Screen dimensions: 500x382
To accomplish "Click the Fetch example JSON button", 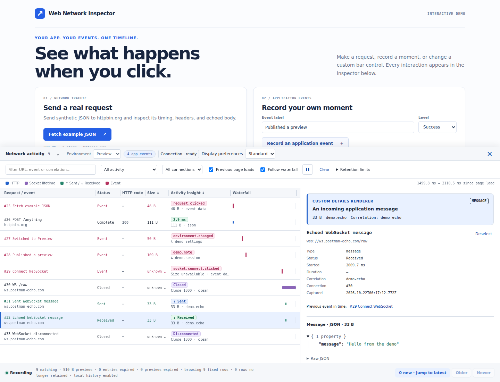I will 77,134.
